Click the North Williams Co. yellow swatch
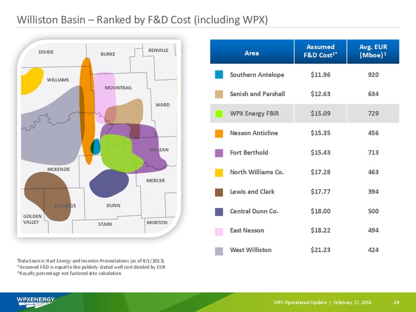416x312 pixels. click(x=219, y=173)
